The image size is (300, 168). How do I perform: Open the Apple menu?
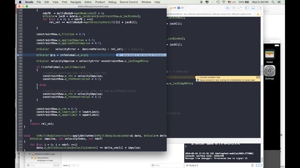[20, 2]
